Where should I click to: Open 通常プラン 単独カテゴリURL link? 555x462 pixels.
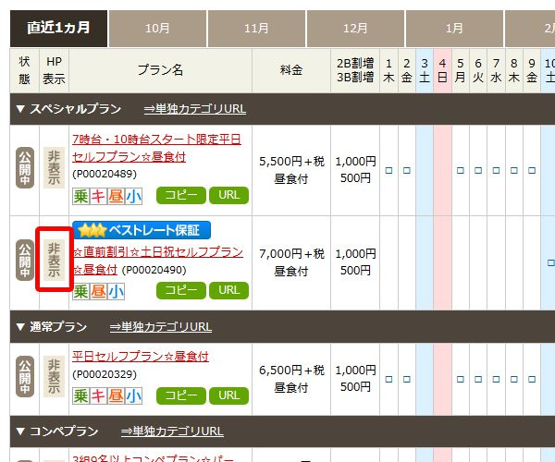[x=161, y=326]
